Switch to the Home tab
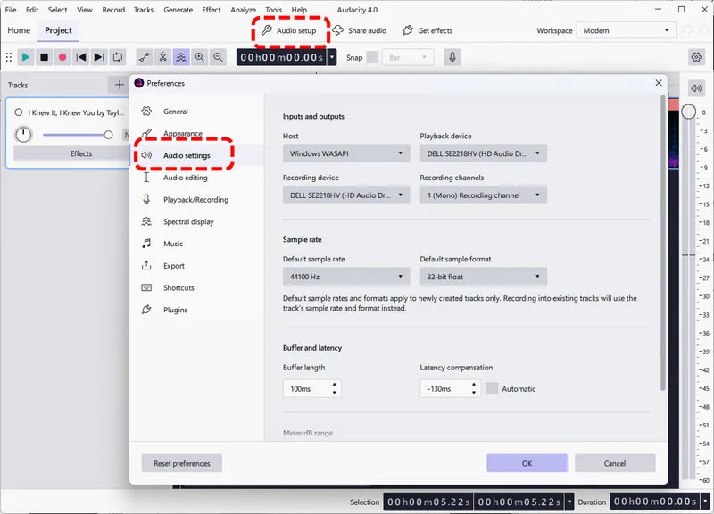Screen dimensions: 714x514 tap(19, 30)
